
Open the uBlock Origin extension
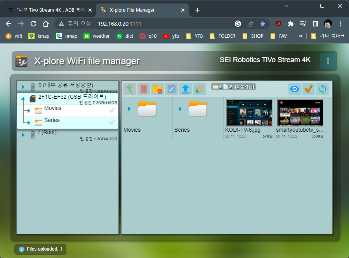(x=278, y=24)
